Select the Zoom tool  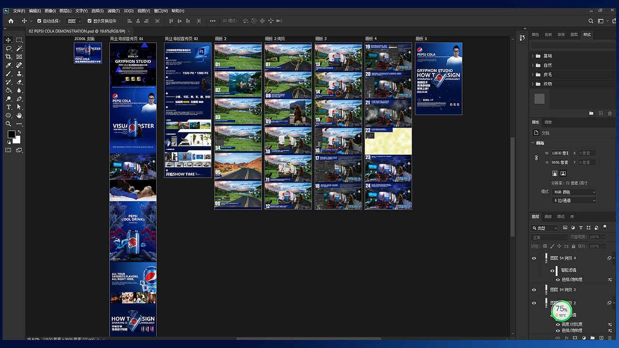(9, 124)
